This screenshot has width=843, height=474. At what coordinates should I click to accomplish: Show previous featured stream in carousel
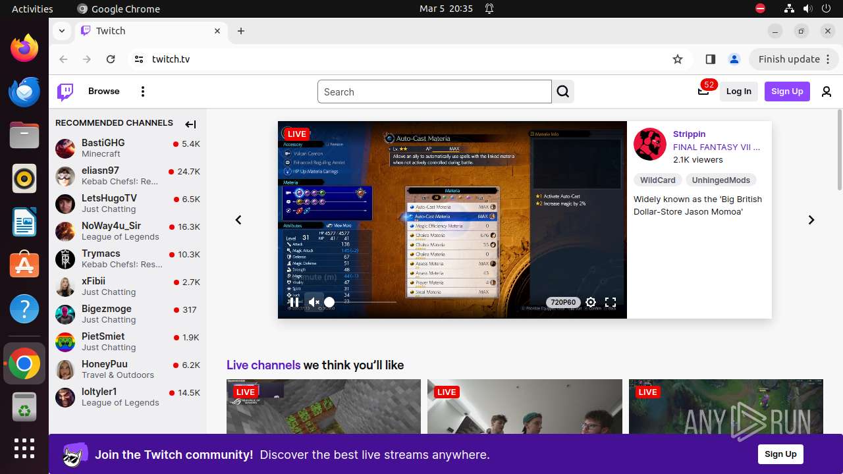[x=238, y=220]
